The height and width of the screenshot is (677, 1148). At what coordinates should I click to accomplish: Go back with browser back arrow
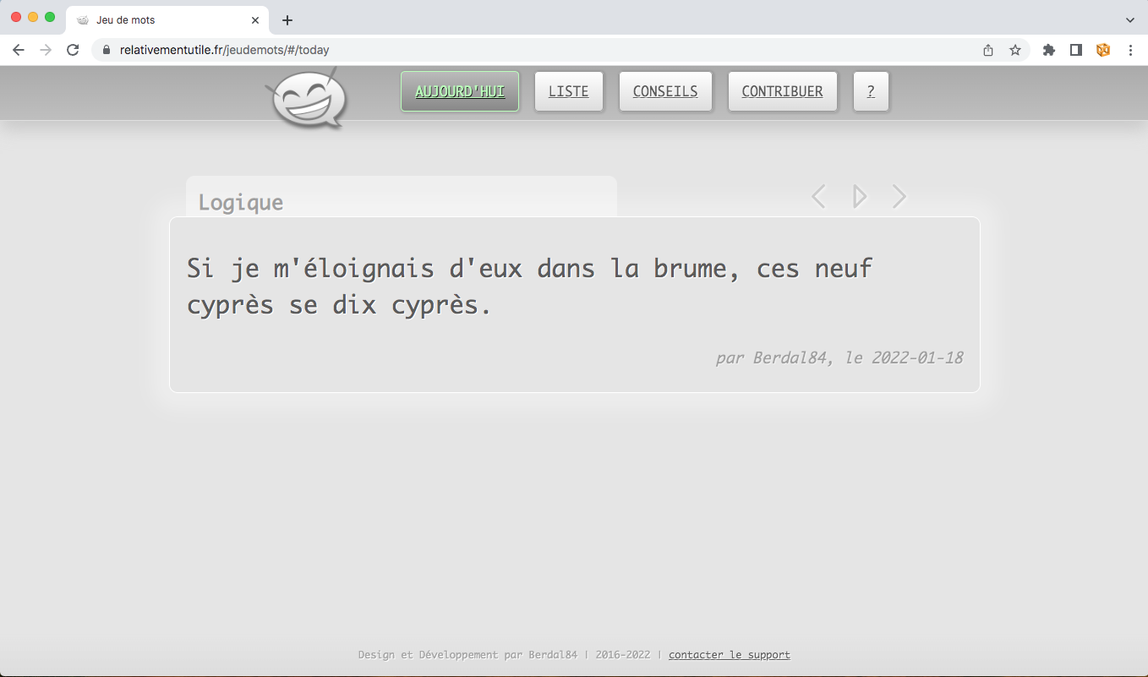click(x=19, y=50)
